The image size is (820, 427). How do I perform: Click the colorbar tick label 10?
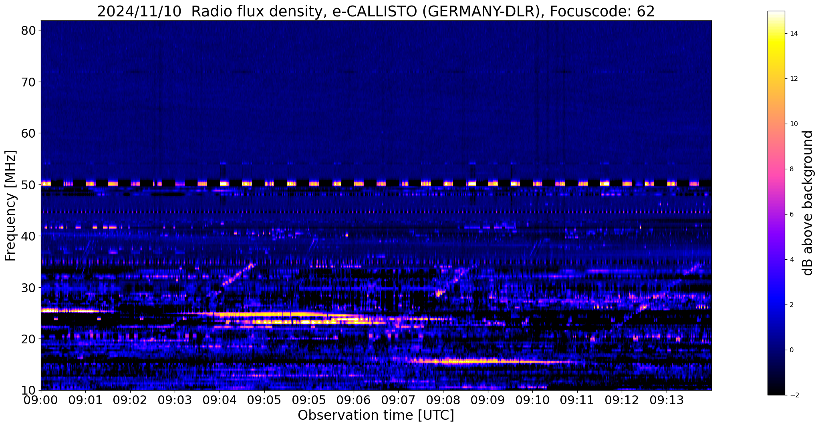[794, 124]
